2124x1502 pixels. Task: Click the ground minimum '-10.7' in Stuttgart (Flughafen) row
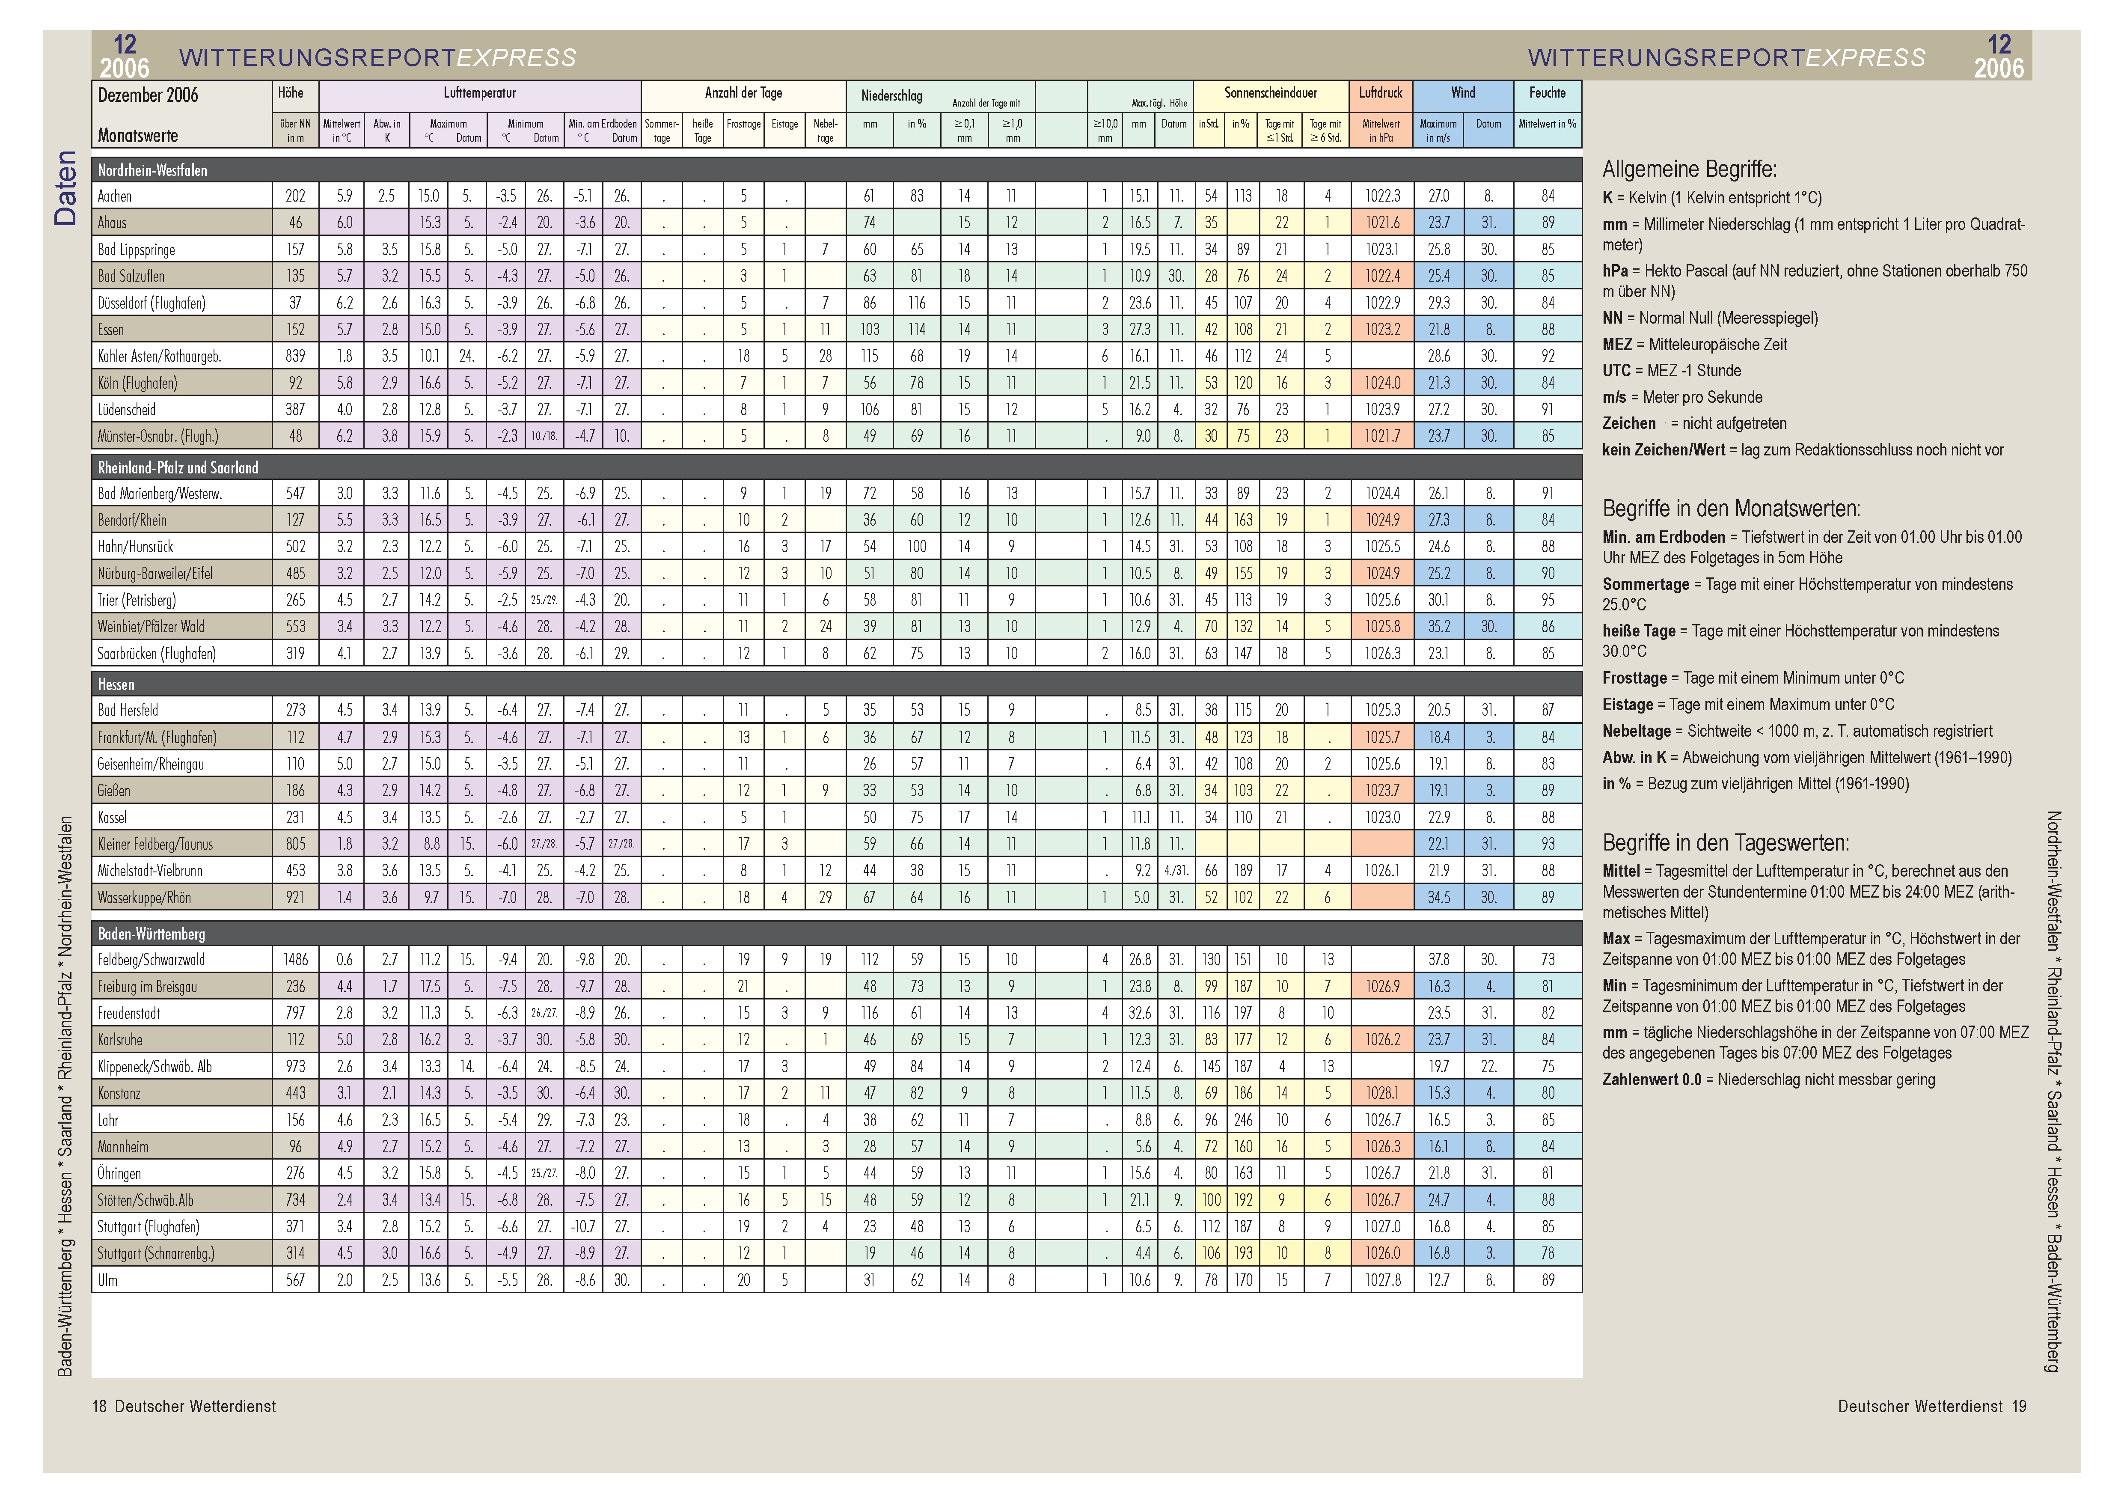click(585, 1227)
